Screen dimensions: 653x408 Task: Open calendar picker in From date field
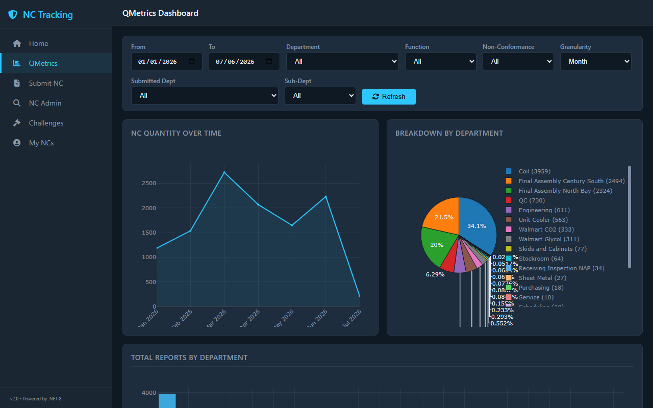(192, 61)
